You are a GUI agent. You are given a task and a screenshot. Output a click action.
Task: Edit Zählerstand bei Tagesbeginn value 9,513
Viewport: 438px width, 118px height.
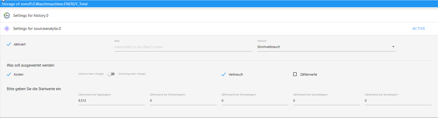point(112,101)
